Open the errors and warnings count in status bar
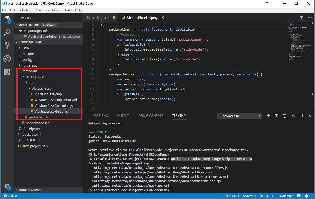The image size is (315, 199). coord(10,196)
